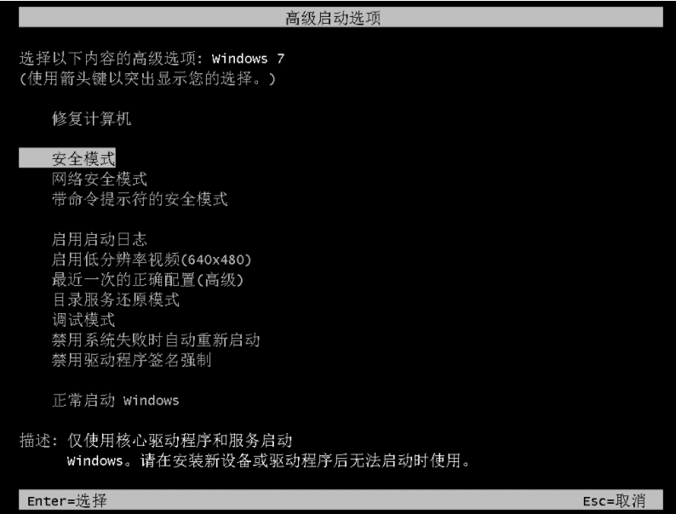Screen dimensions: 676x514
Task: Choose 启用低分辨率视频(640x480)
Action: (x=152, y=260)
